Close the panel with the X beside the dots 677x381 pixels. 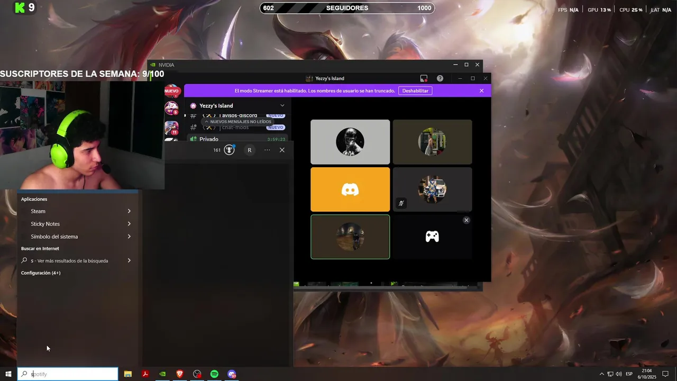[282, 150]
